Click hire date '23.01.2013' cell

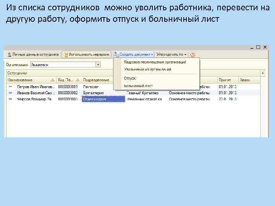point(228,99)
